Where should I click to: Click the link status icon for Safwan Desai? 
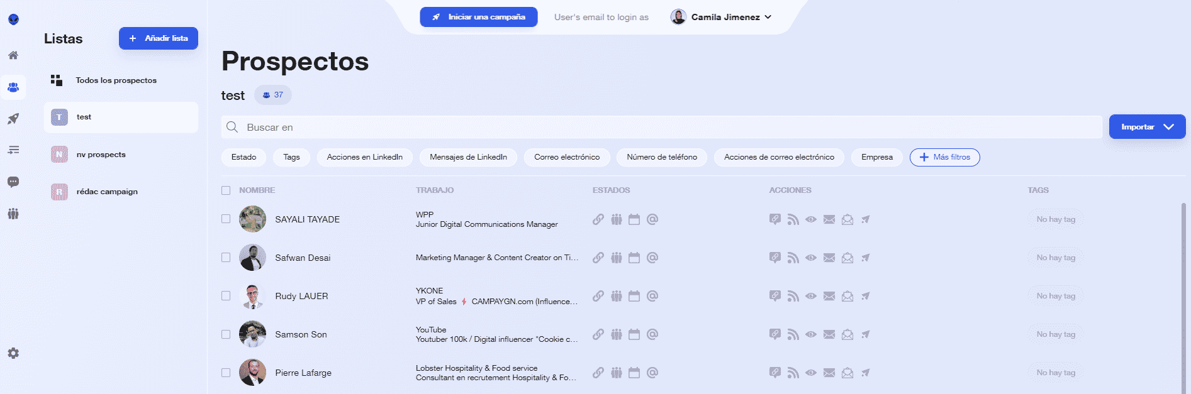pyautogui.click(x=598, y=258)
